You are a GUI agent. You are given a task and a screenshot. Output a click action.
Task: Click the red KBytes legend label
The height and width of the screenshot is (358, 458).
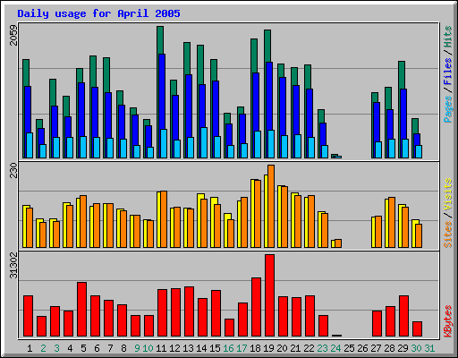[447, 321]
